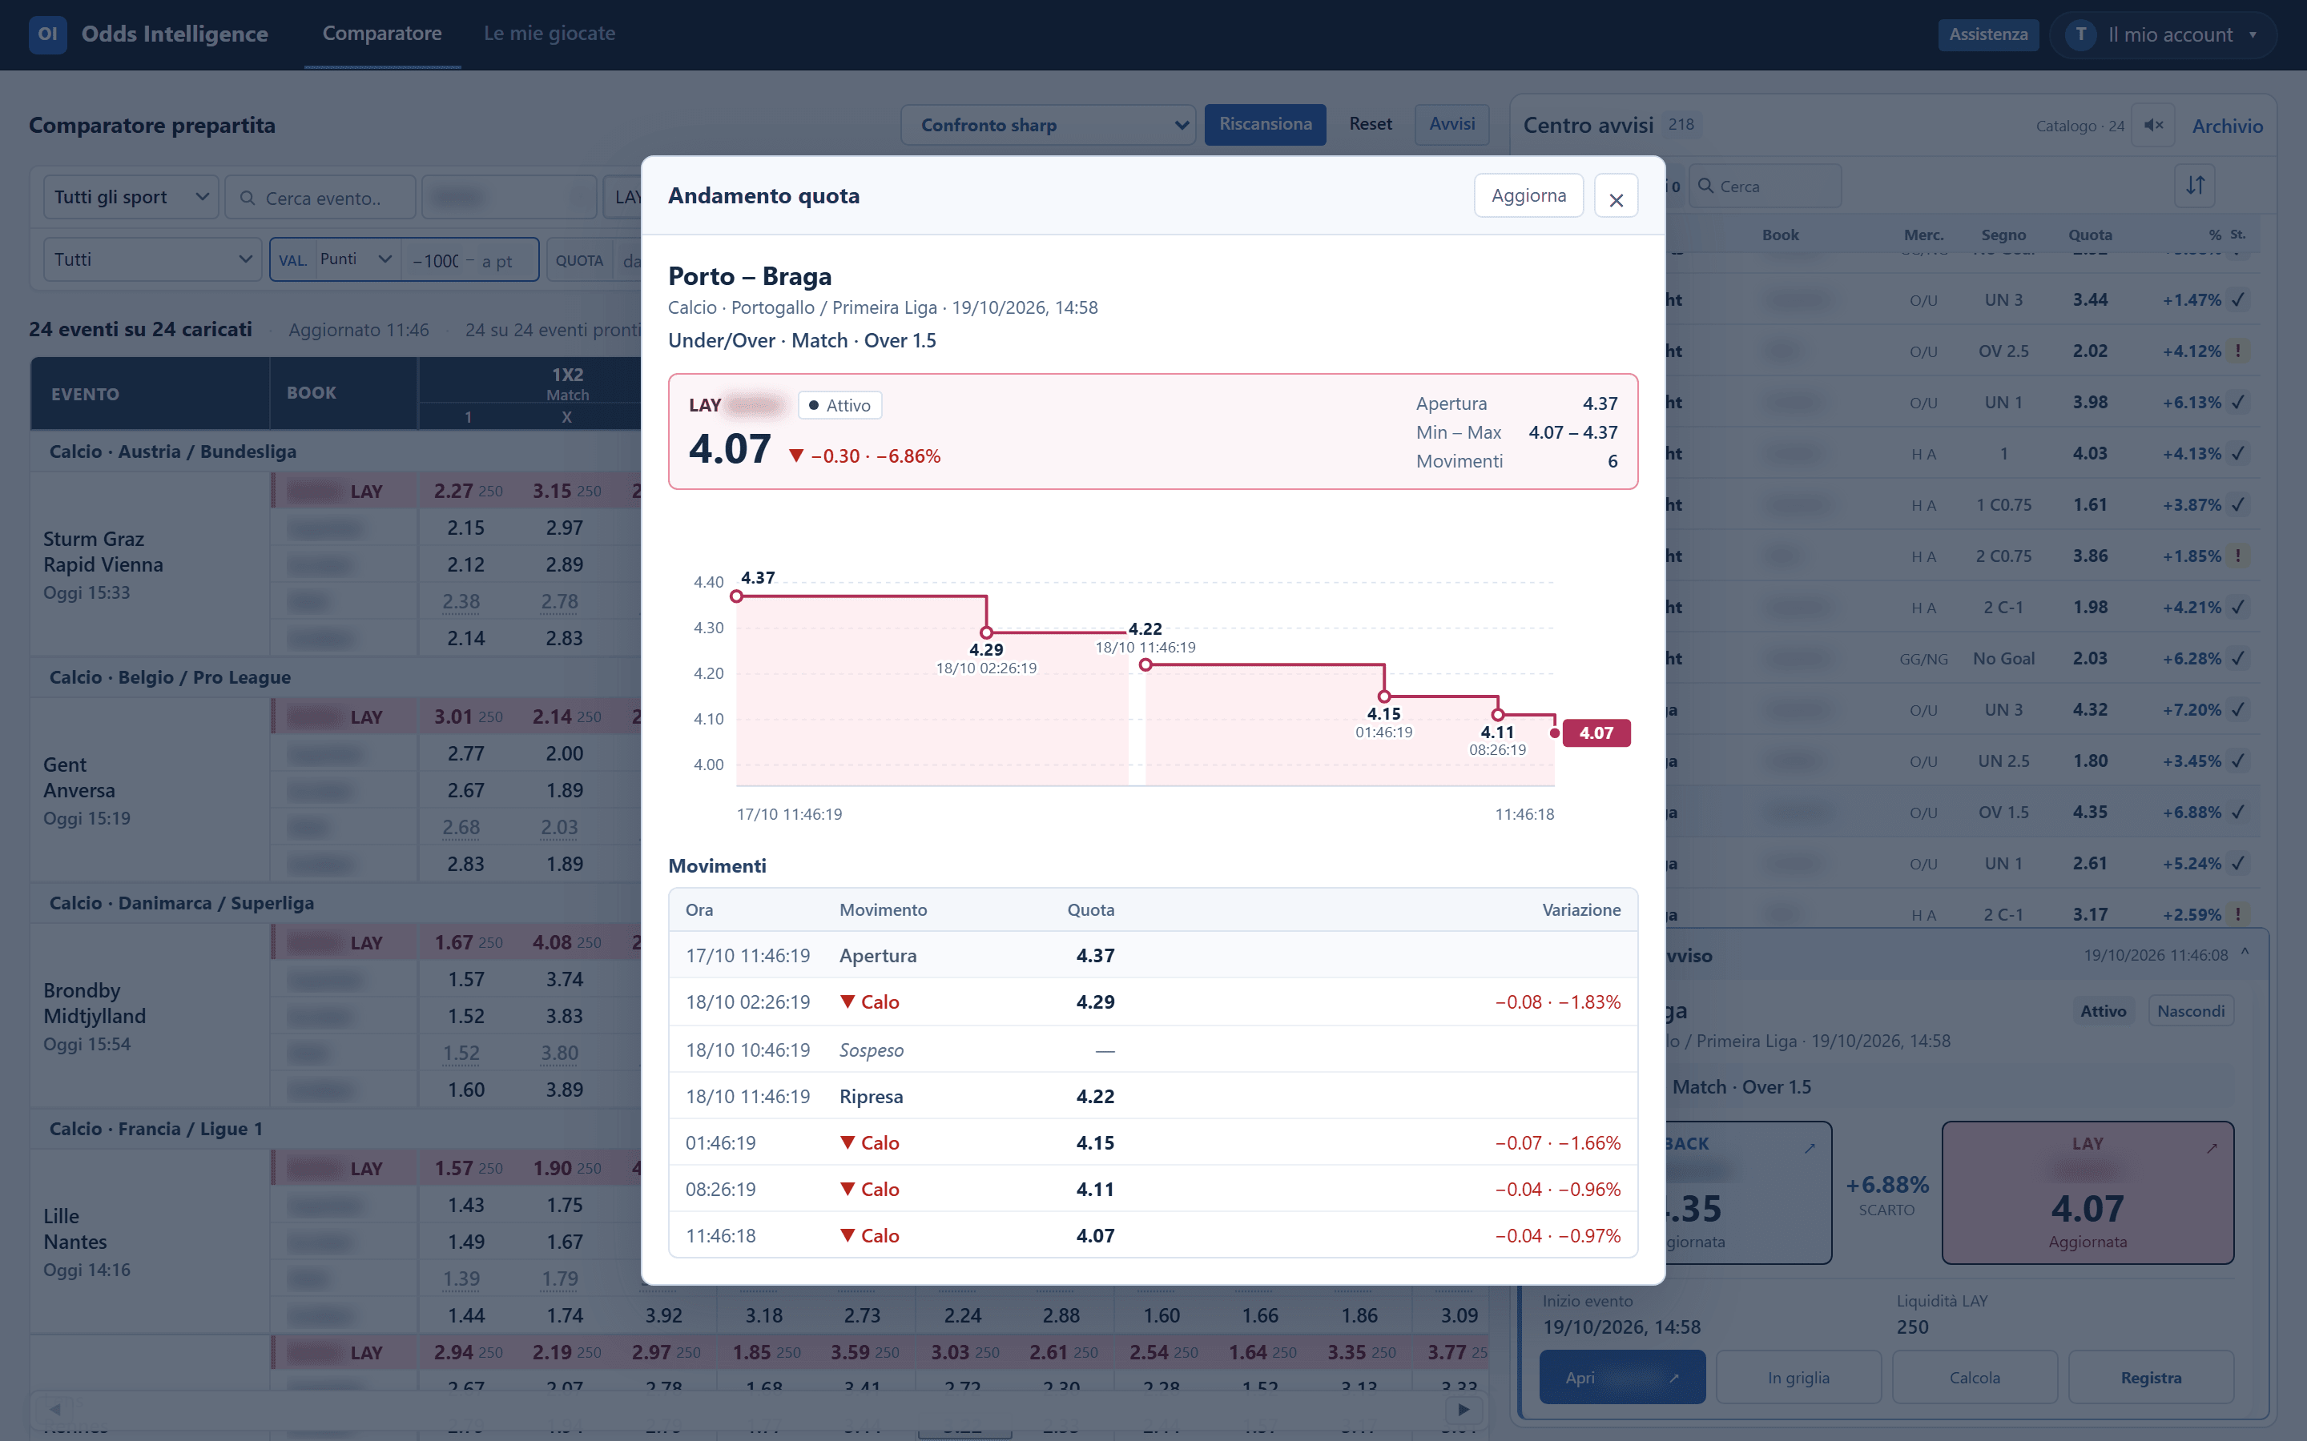Screen dimensions: 2307x1441
Task: Click the Assistenza button
Action: pyautogui.click(x=1987, y=34)
